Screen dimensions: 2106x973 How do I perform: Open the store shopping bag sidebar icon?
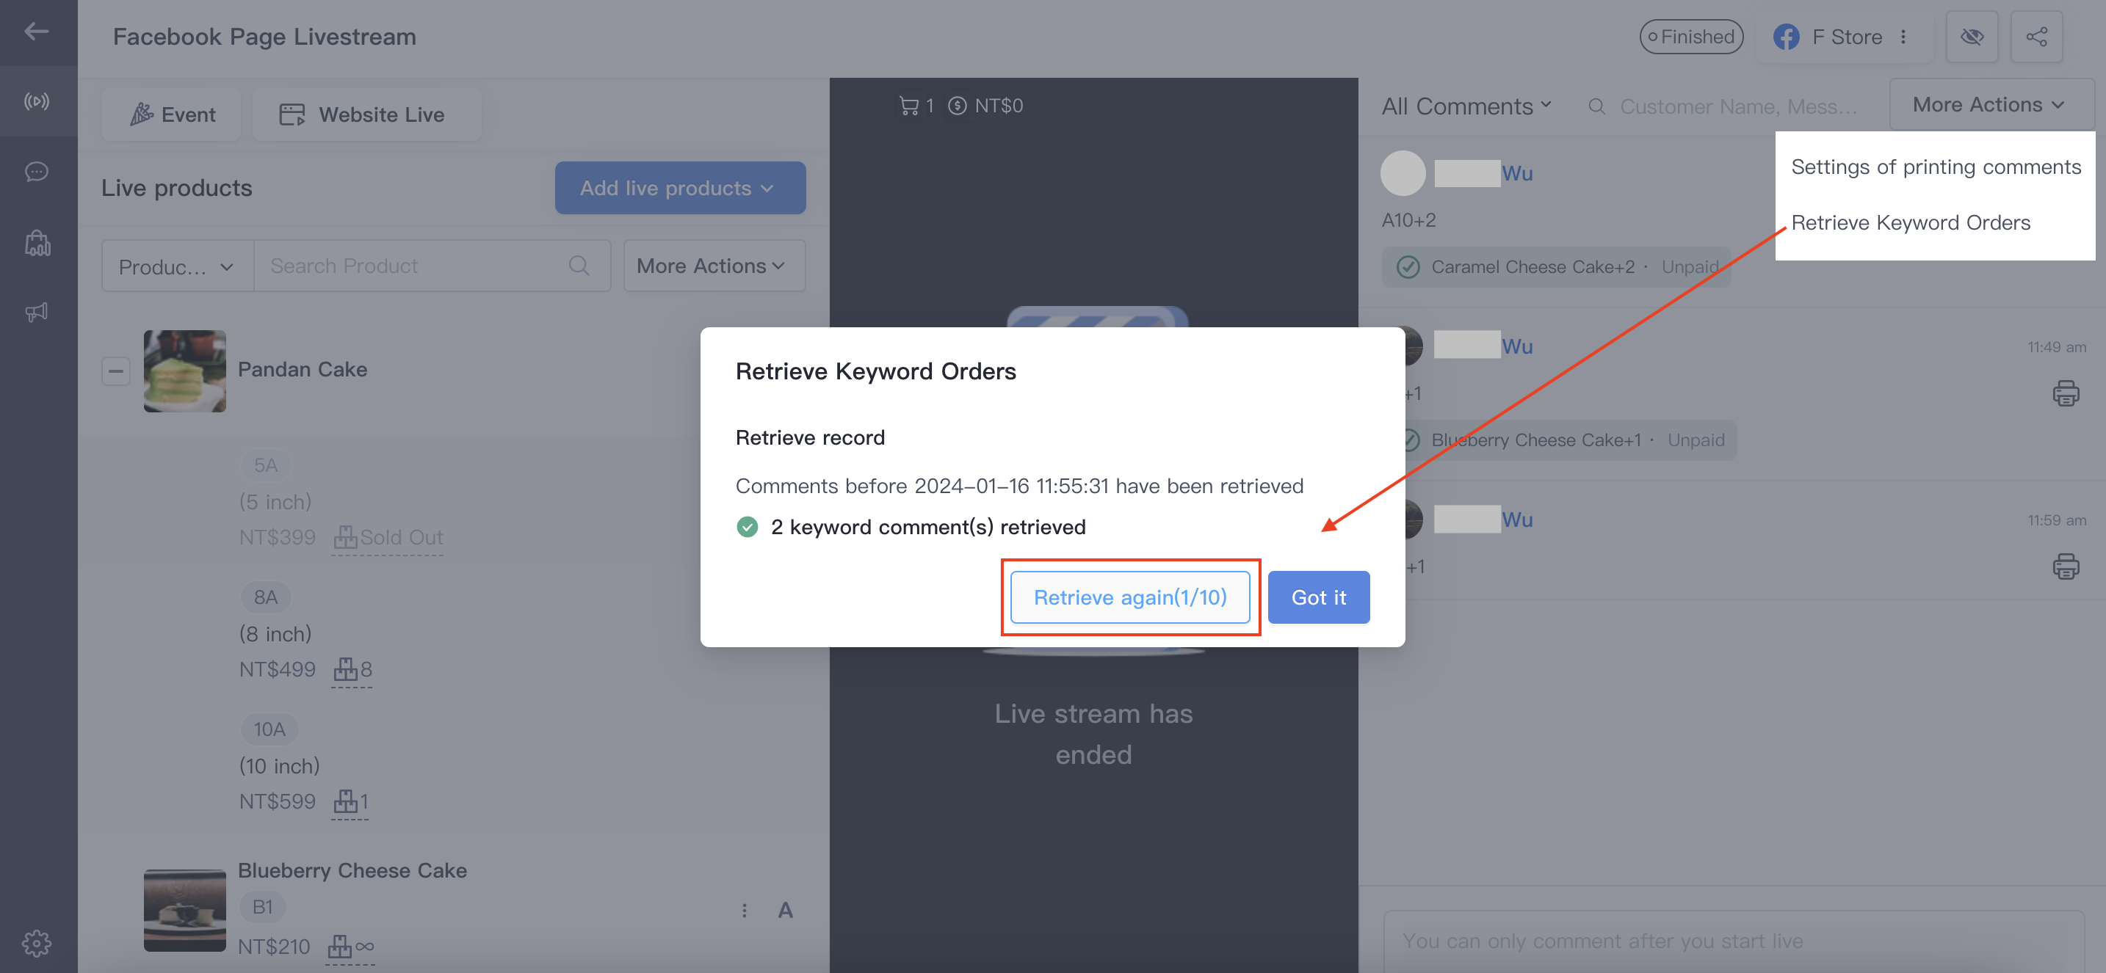click(x=37, y=243)
